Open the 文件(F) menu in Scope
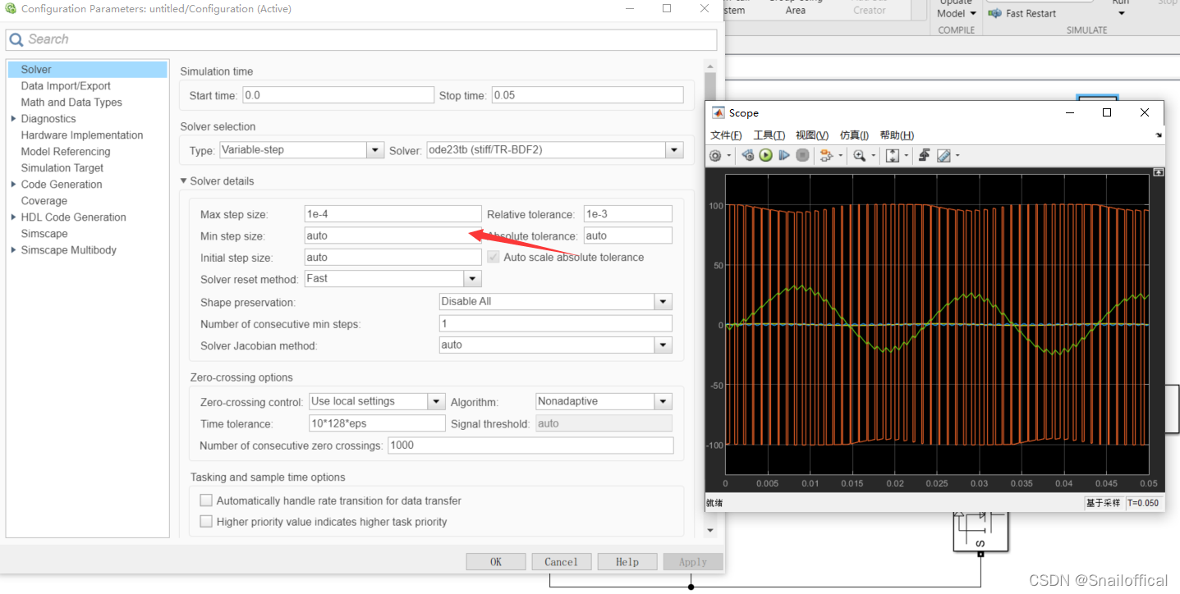Screen dimensions: 1180x594 (x=726, y=135)
